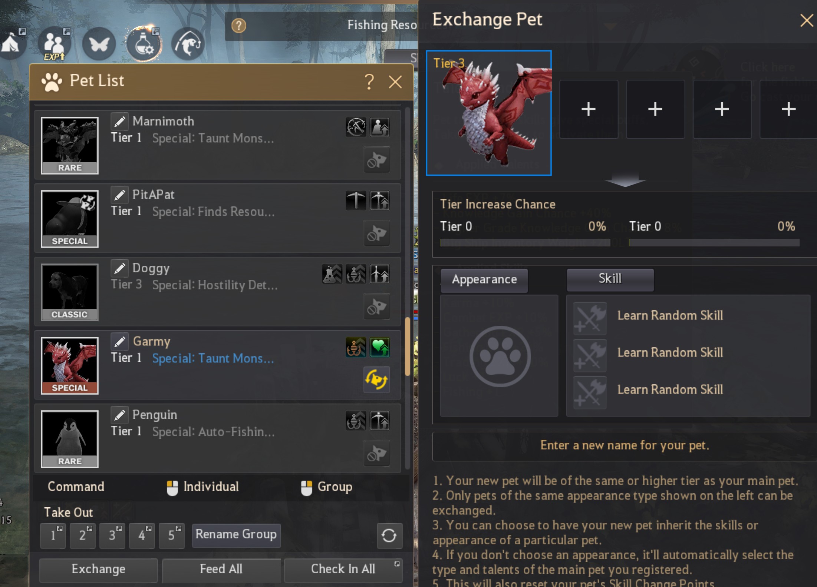Toggle Garmy's yellow take-out icon
The width and height of the screenshot is (817, 587).
[x=376, y=379]
